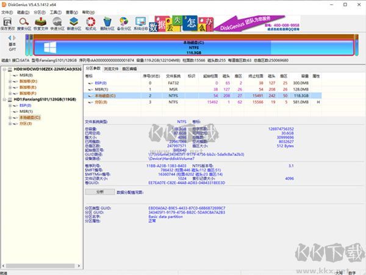This screenshot has height=275, width=366.
Task: Open the 文件(F) menu
Action: click(7, 12)
